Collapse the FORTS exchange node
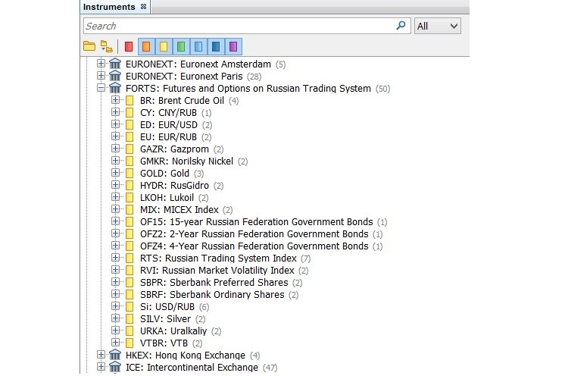The image size is (568, 376). click(101, 88)
